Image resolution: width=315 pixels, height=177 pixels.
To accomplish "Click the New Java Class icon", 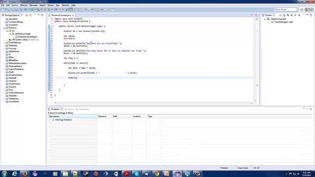I will tap(49, 9).
